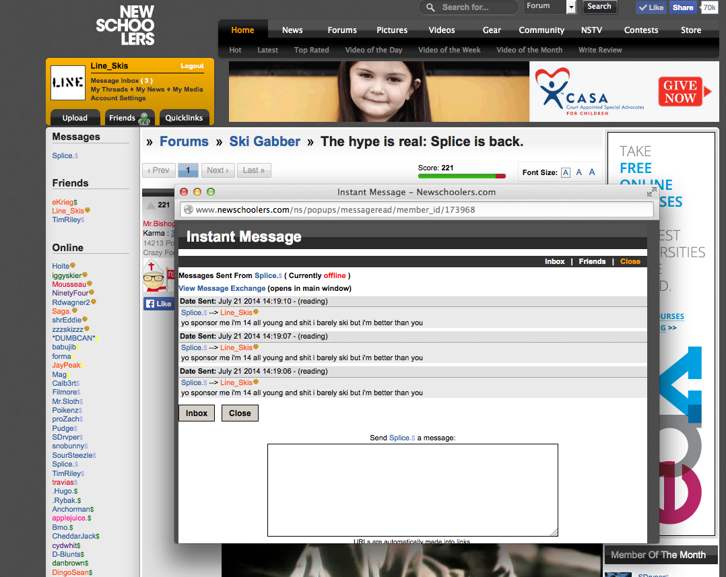
Task: Click the Line logo profile avatar
Action: point(68,83)
